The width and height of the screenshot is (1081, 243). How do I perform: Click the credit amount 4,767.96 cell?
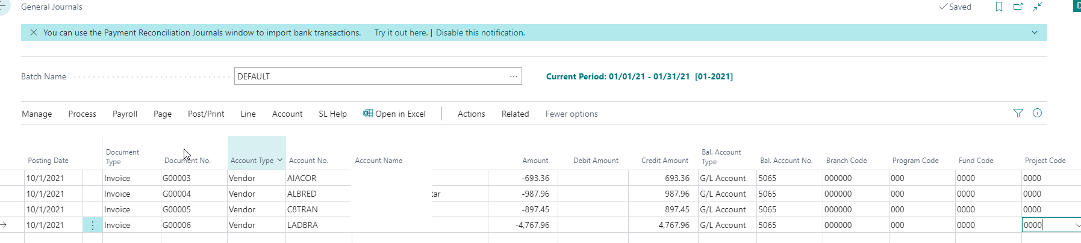663,225
